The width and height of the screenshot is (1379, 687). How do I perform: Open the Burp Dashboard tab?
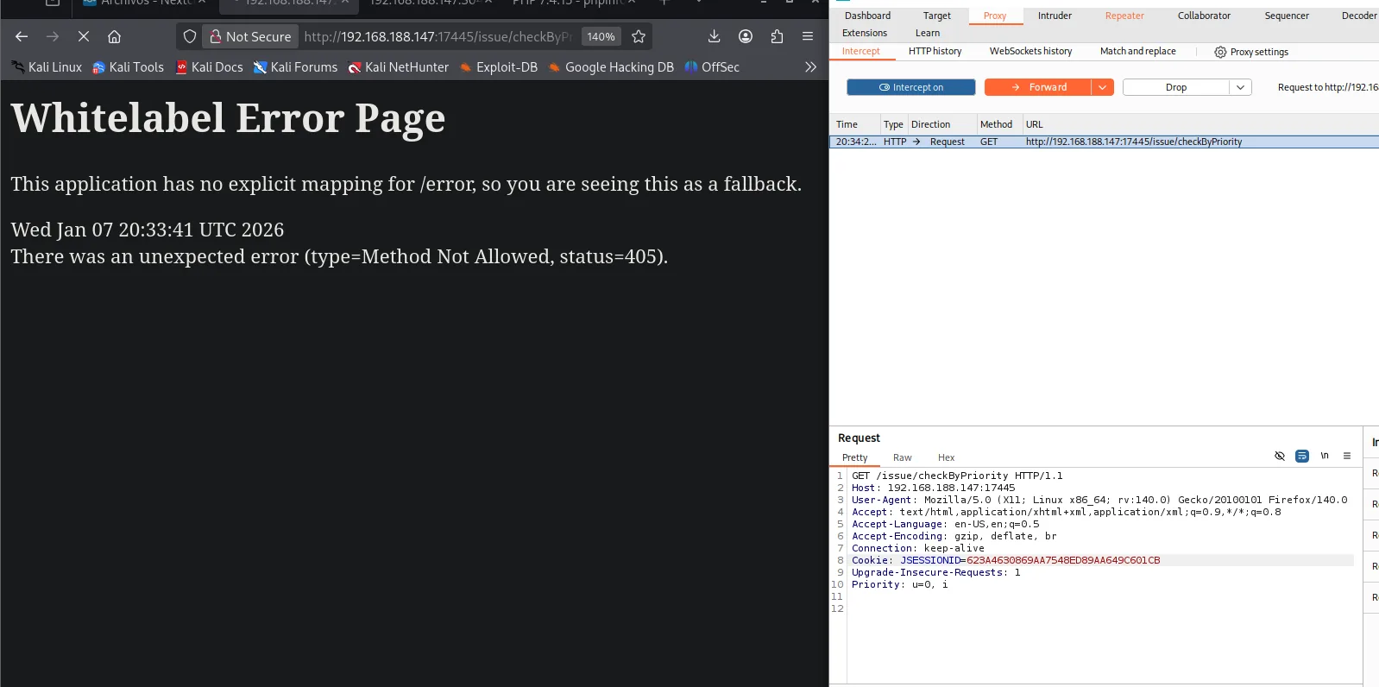pyautogui.click(x=867, y=16)
